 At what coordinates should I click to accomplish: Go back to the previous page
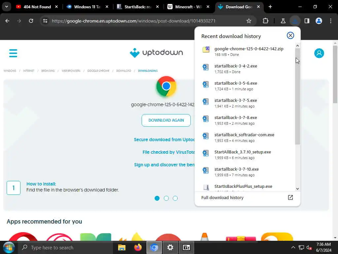(x=7, y=21)
